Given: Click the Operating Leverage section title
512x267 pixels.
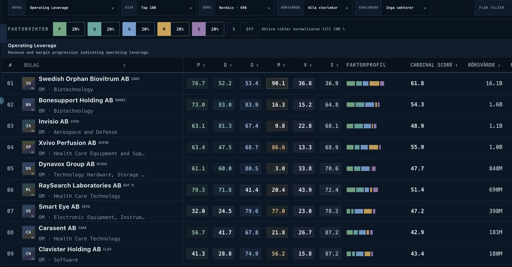Looking at the screenshot, I should coord(32,45).
